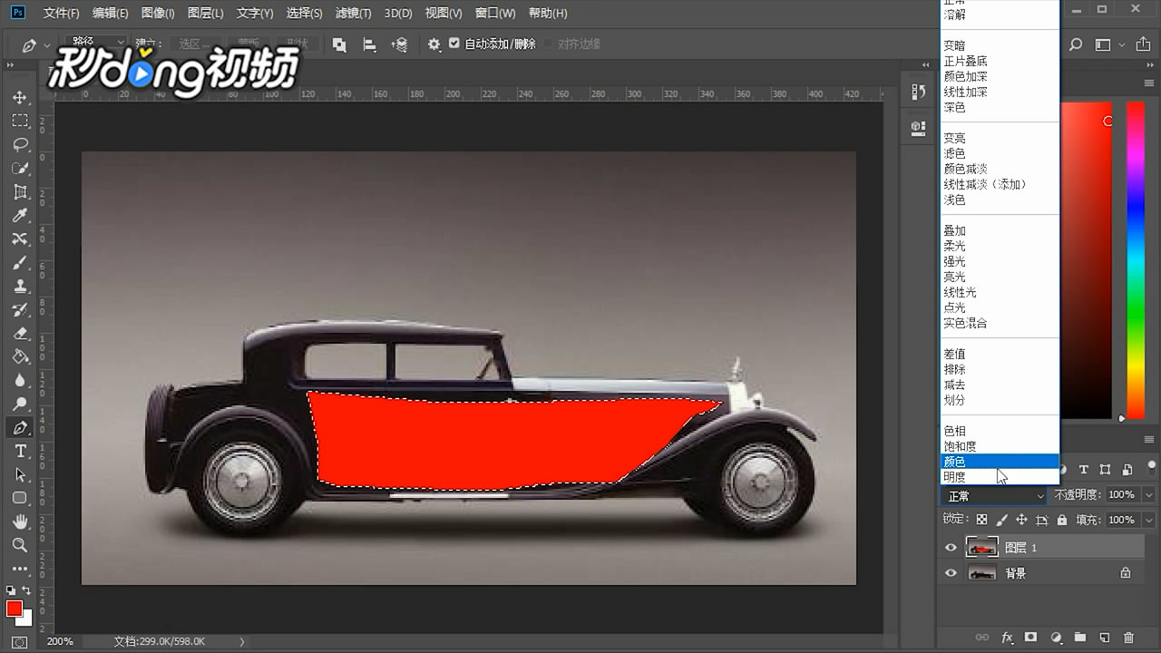Select the Eraser tool
Viewport: 1161px width, 653px height.
20,333
